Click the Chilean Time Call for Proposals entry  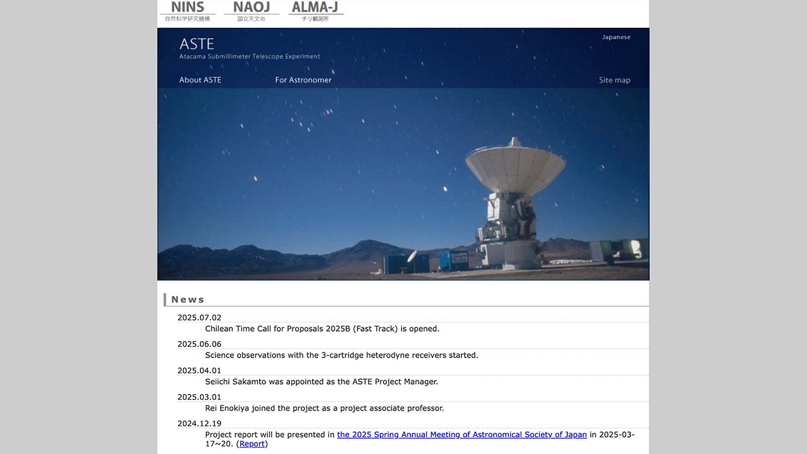[322, 329]
